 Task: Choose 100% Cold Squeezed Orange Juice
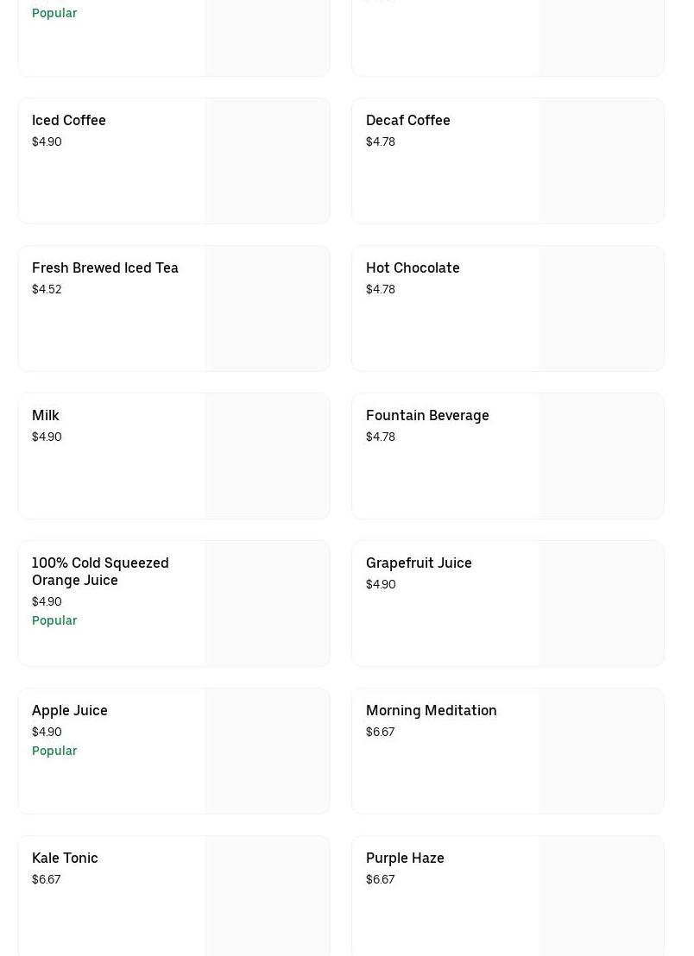pos(100,571)
